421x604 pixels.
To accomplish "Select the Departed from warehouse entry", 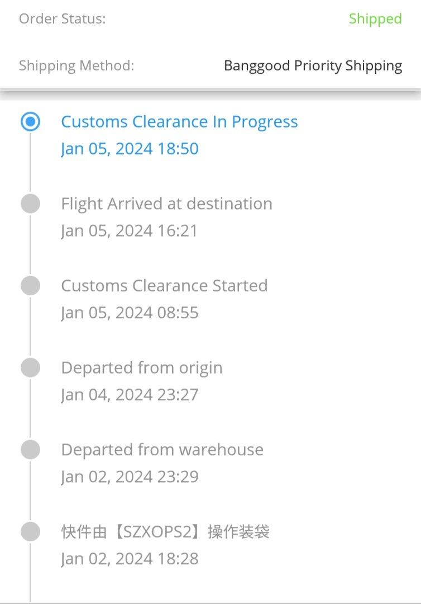I will pos(162,450).
